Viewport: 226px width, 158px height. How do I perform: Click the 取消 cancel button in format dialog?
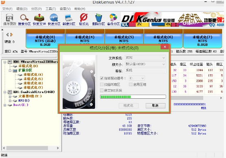coord(155,106)
